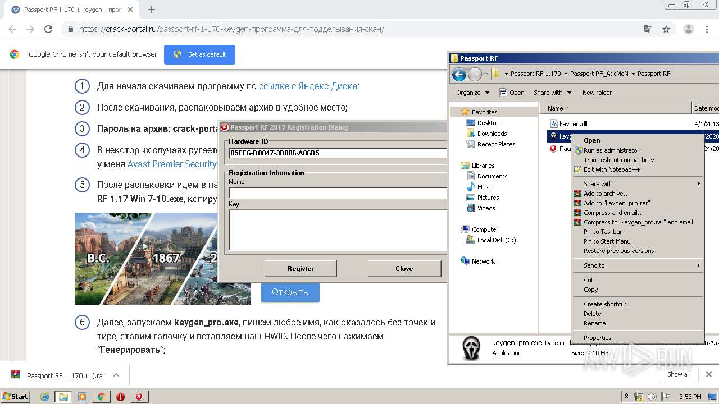
Task: Select Libraries in navigation pane
Action: click(483, 166)
